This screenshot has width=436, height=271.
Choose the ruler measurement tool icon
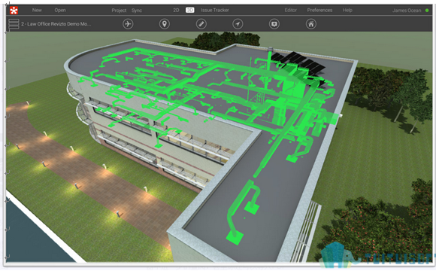point(201,24)
